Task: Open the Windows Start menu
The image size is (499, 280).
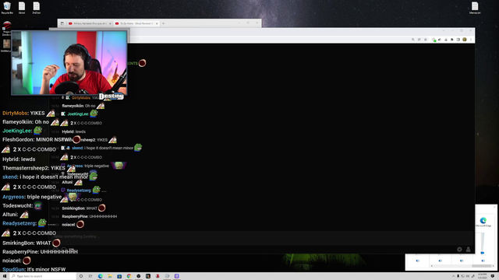Action: (x=5, y=276)
